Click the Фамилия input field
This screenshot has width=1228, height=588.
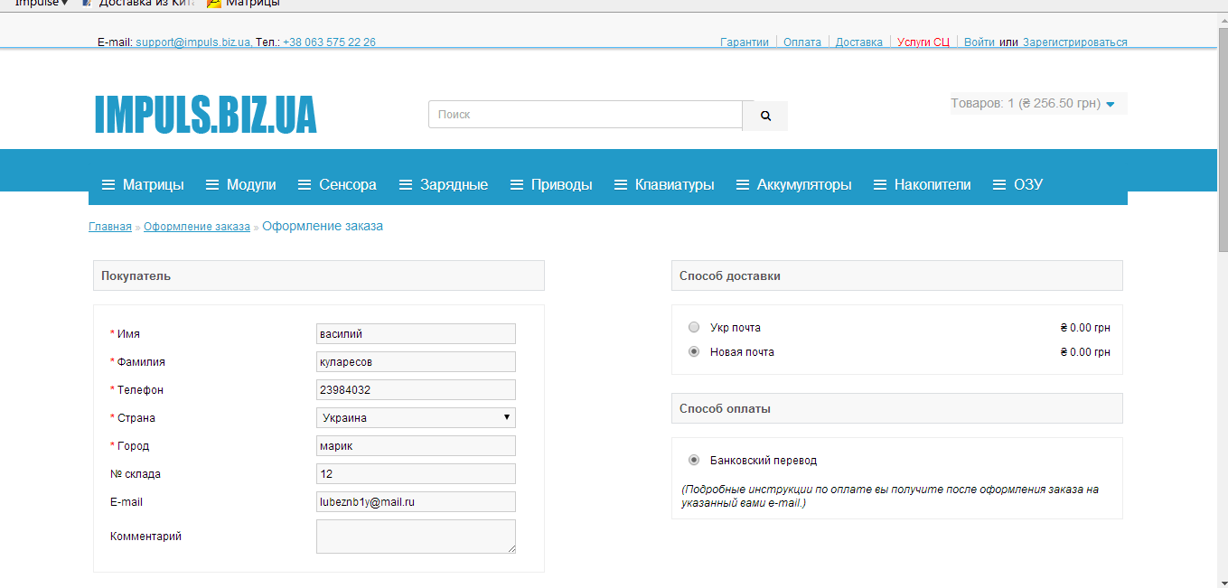click(x=416, y=362)
